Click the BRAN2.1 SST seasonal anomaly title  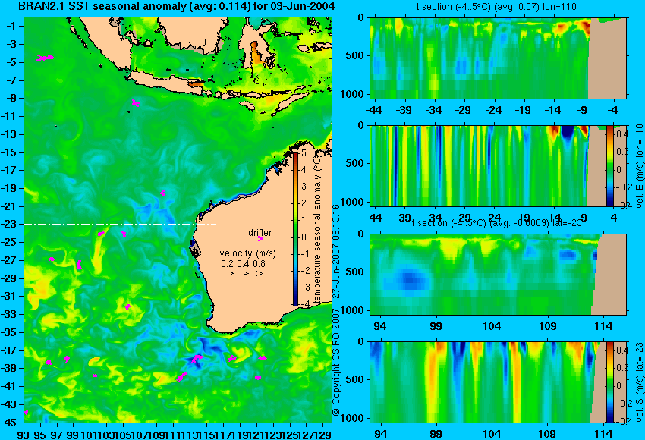point(177,6)
